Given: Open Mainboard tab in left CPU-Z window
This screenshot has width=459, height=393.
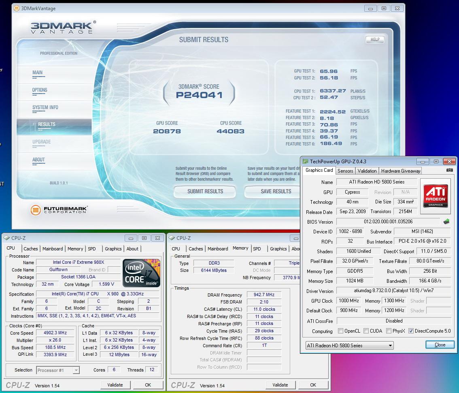Looking at the screenshot, I should coord(53,249).
